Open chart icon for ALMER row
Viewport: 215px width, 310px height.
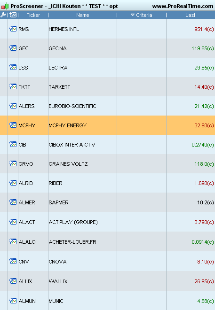click(13, 202)
